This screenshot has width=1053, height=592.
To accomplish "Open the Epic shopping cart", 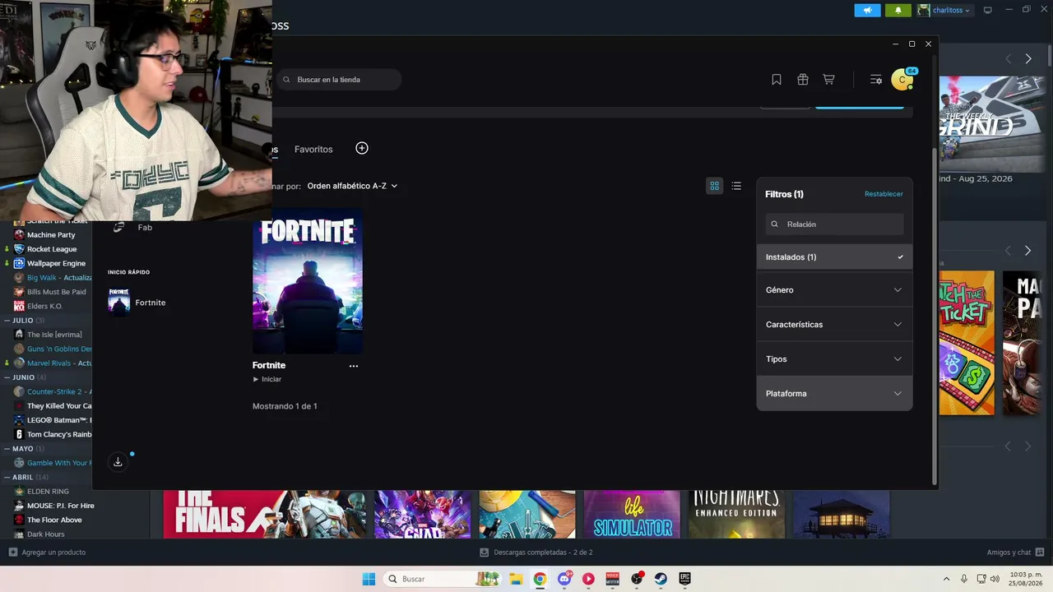I will (x=828, y=80).
